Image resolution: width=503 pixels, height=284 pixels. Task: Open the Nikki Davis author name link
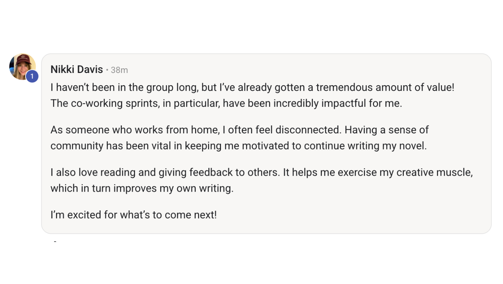(77, 69)
